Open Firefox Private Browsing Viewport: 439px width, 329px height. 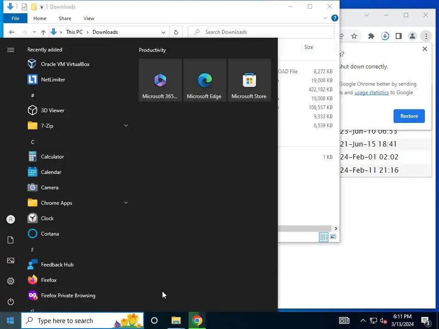(x=78, y=296)
